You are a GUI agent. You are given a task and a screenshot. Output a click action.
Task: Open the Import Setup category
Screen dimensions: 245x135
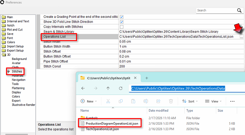tap(15, 46)
